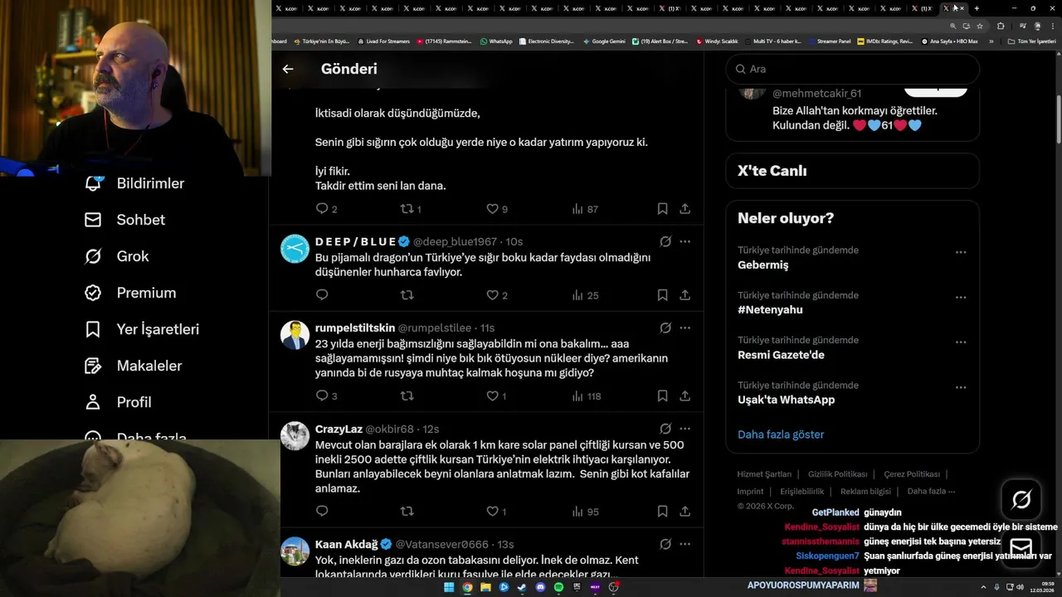Open the Windows Start menu
The width and height of the screenshot is (1062, 597).
[x=449, y=587]
